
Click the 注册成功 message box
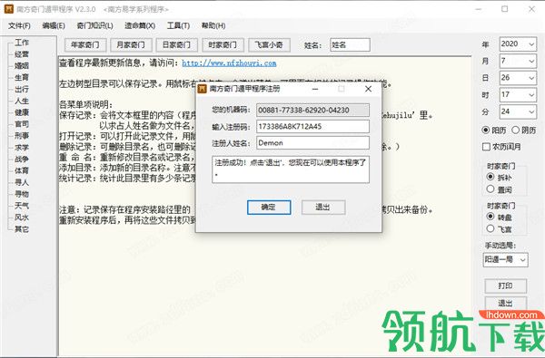[291, 169]
